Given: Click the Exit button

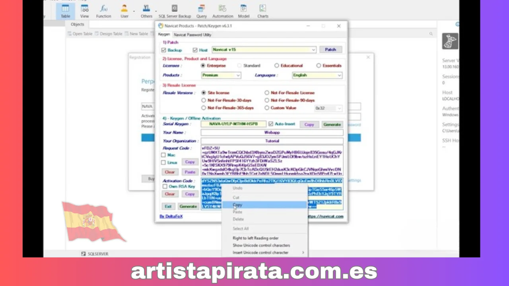Looking at the screenshot, I should 168,207.
